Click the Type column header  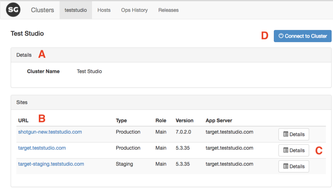click(121, 121)
